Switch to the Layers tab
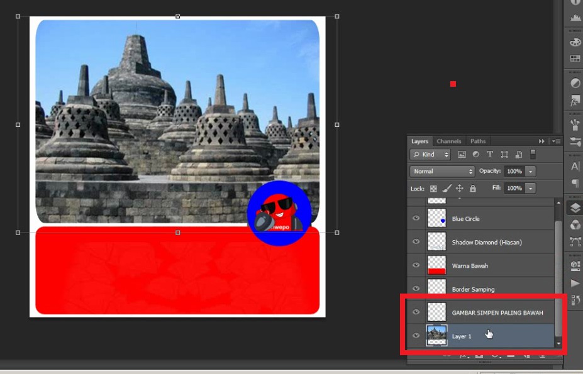This screenshot has width=583, height=374. (x=419, y=141)
